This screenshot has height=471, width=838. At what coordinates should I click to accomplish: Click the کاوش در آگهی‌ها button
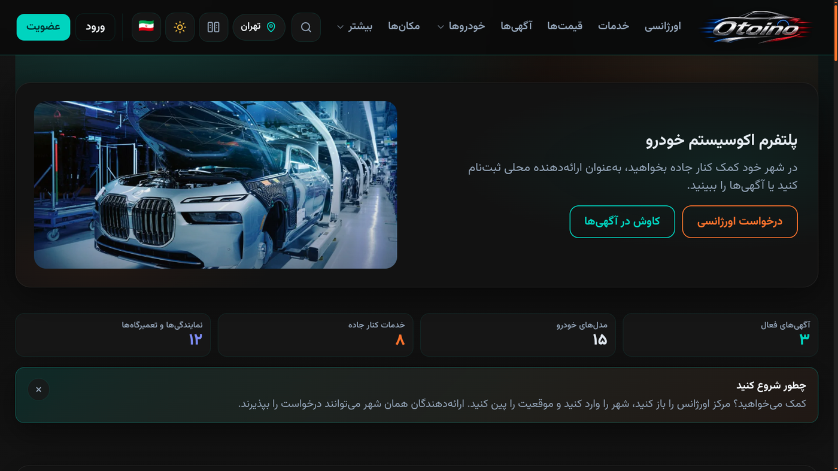point(622,221)
